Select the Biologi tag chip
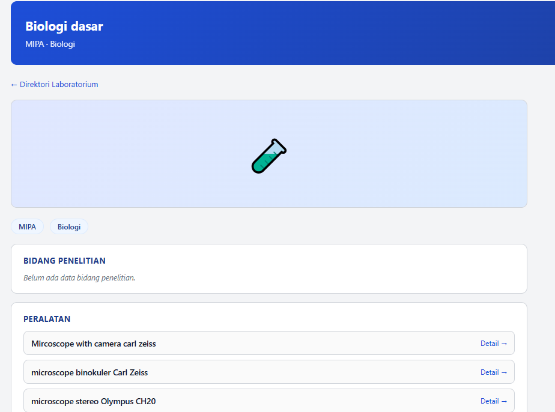The width and height of the screenshot is (555, 412). pos(69,226)
